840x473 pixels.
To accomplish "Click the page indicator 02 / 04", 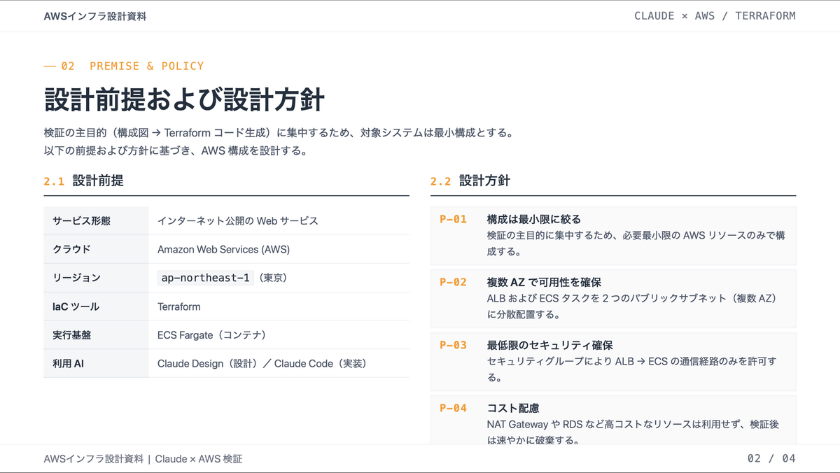I will click(x=771, y=459).
